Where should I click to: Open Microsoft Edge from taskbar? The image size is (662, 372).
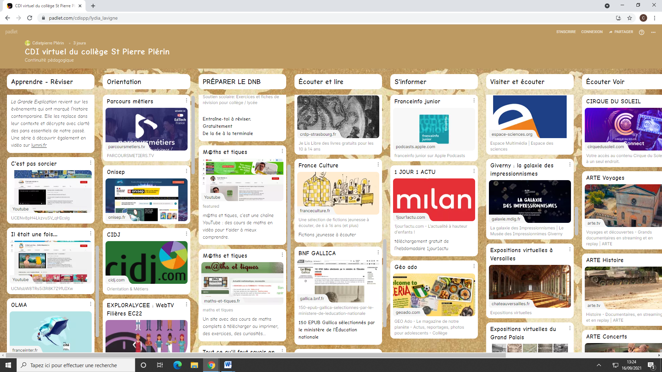pyautogui.click(x=177, y=365)
